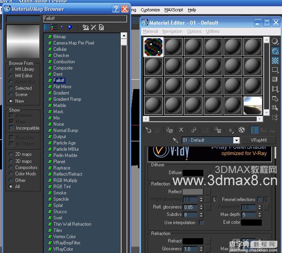Pick material from object eyedropper icon
282x253 pixels.
tap(175, 140)
